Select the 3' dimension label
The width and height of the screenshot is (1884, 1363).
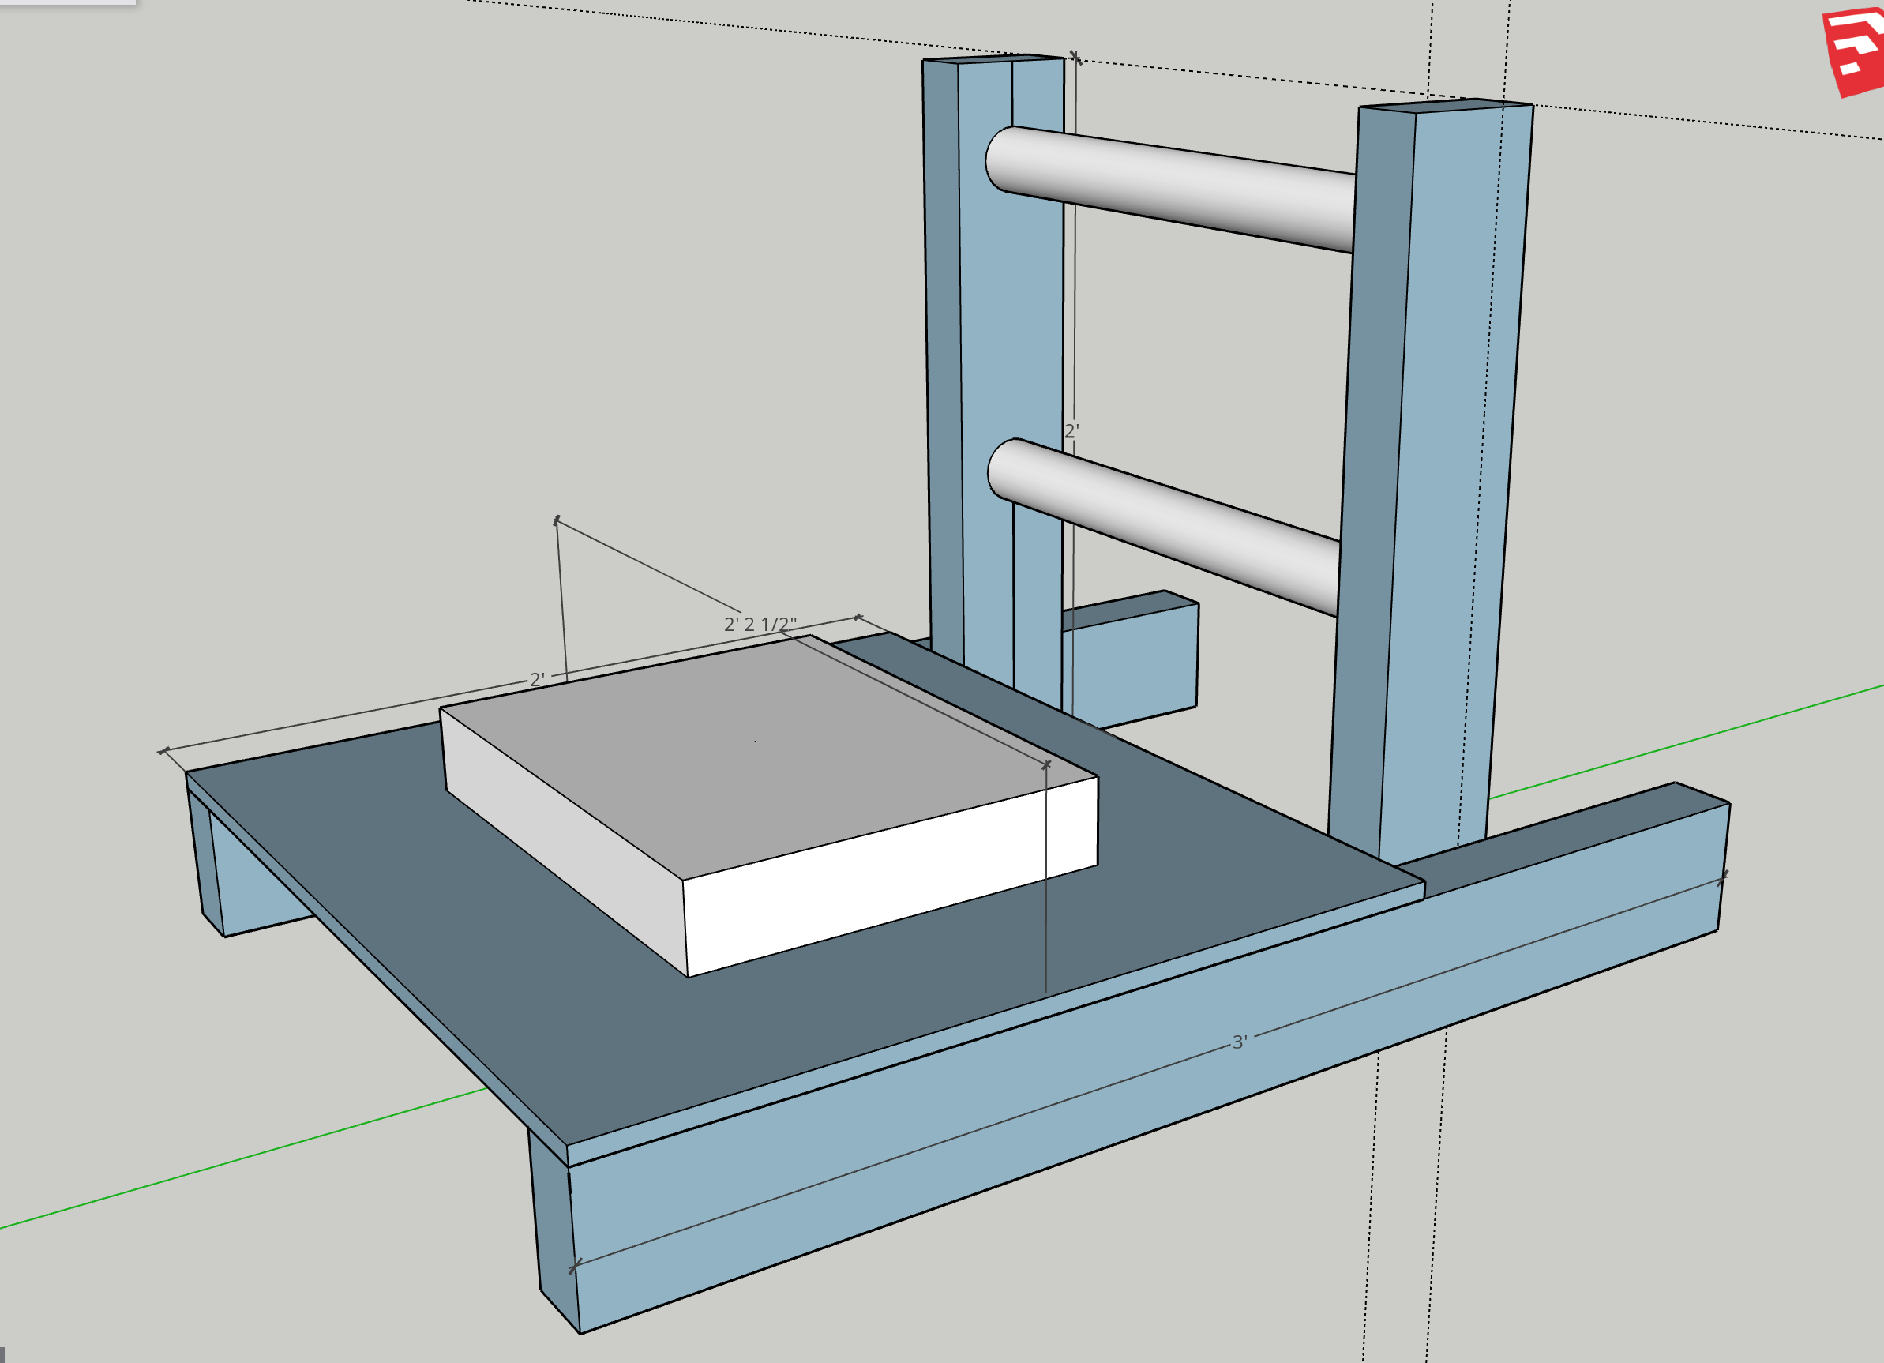[x=1240, y=1042]
